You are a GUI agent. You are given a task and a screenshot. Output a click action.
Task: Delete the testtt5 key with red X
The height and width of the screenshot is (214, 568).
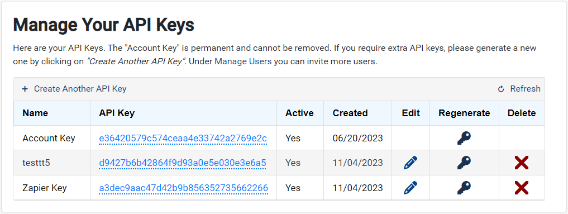pos(521,163)
